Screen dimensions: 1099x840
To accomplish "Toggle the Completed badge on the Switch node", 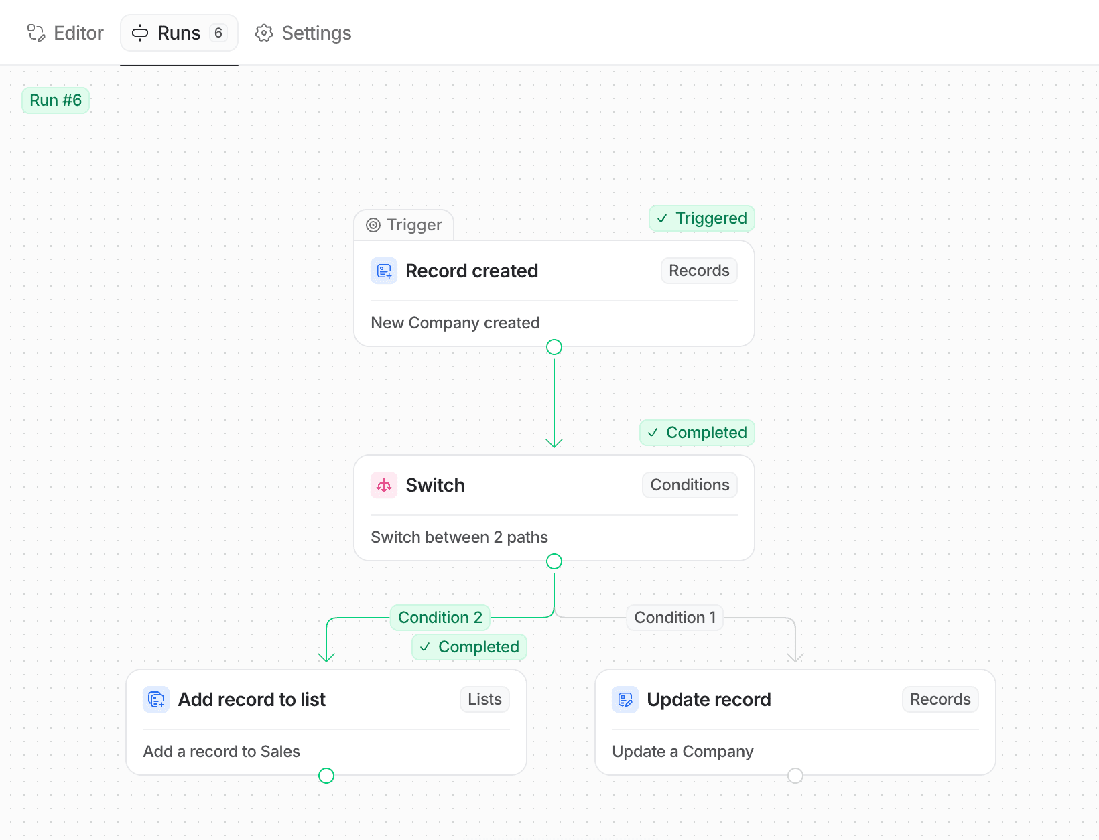I will (696, 433).
